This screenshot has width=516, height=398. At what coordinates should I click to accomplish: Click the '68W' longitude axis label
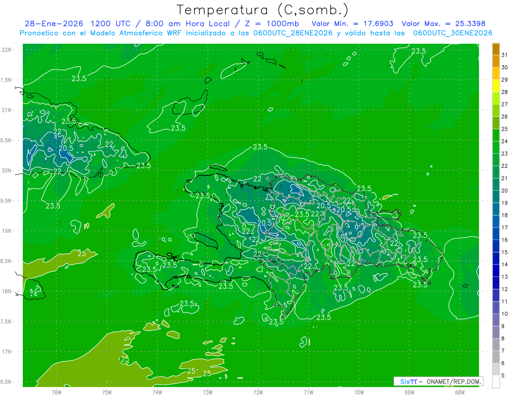click(x=460, y=392)
